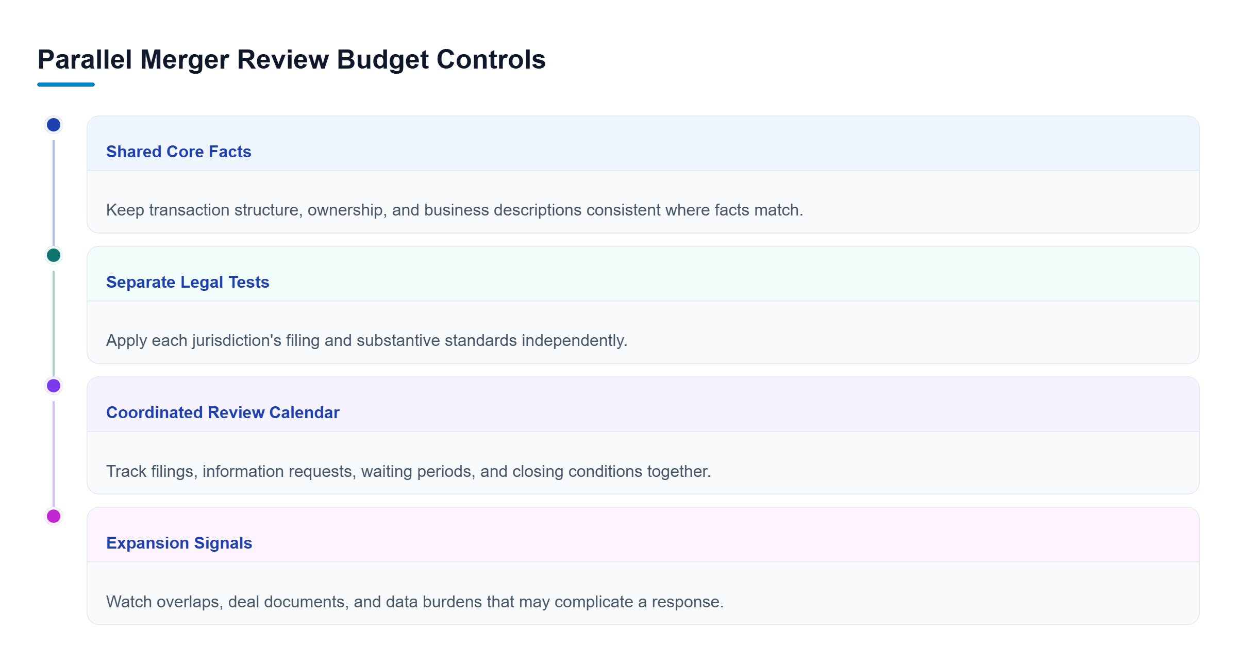Click the light blue Shared Core Facts header band
1237x662 pixels.
point(643,143)
